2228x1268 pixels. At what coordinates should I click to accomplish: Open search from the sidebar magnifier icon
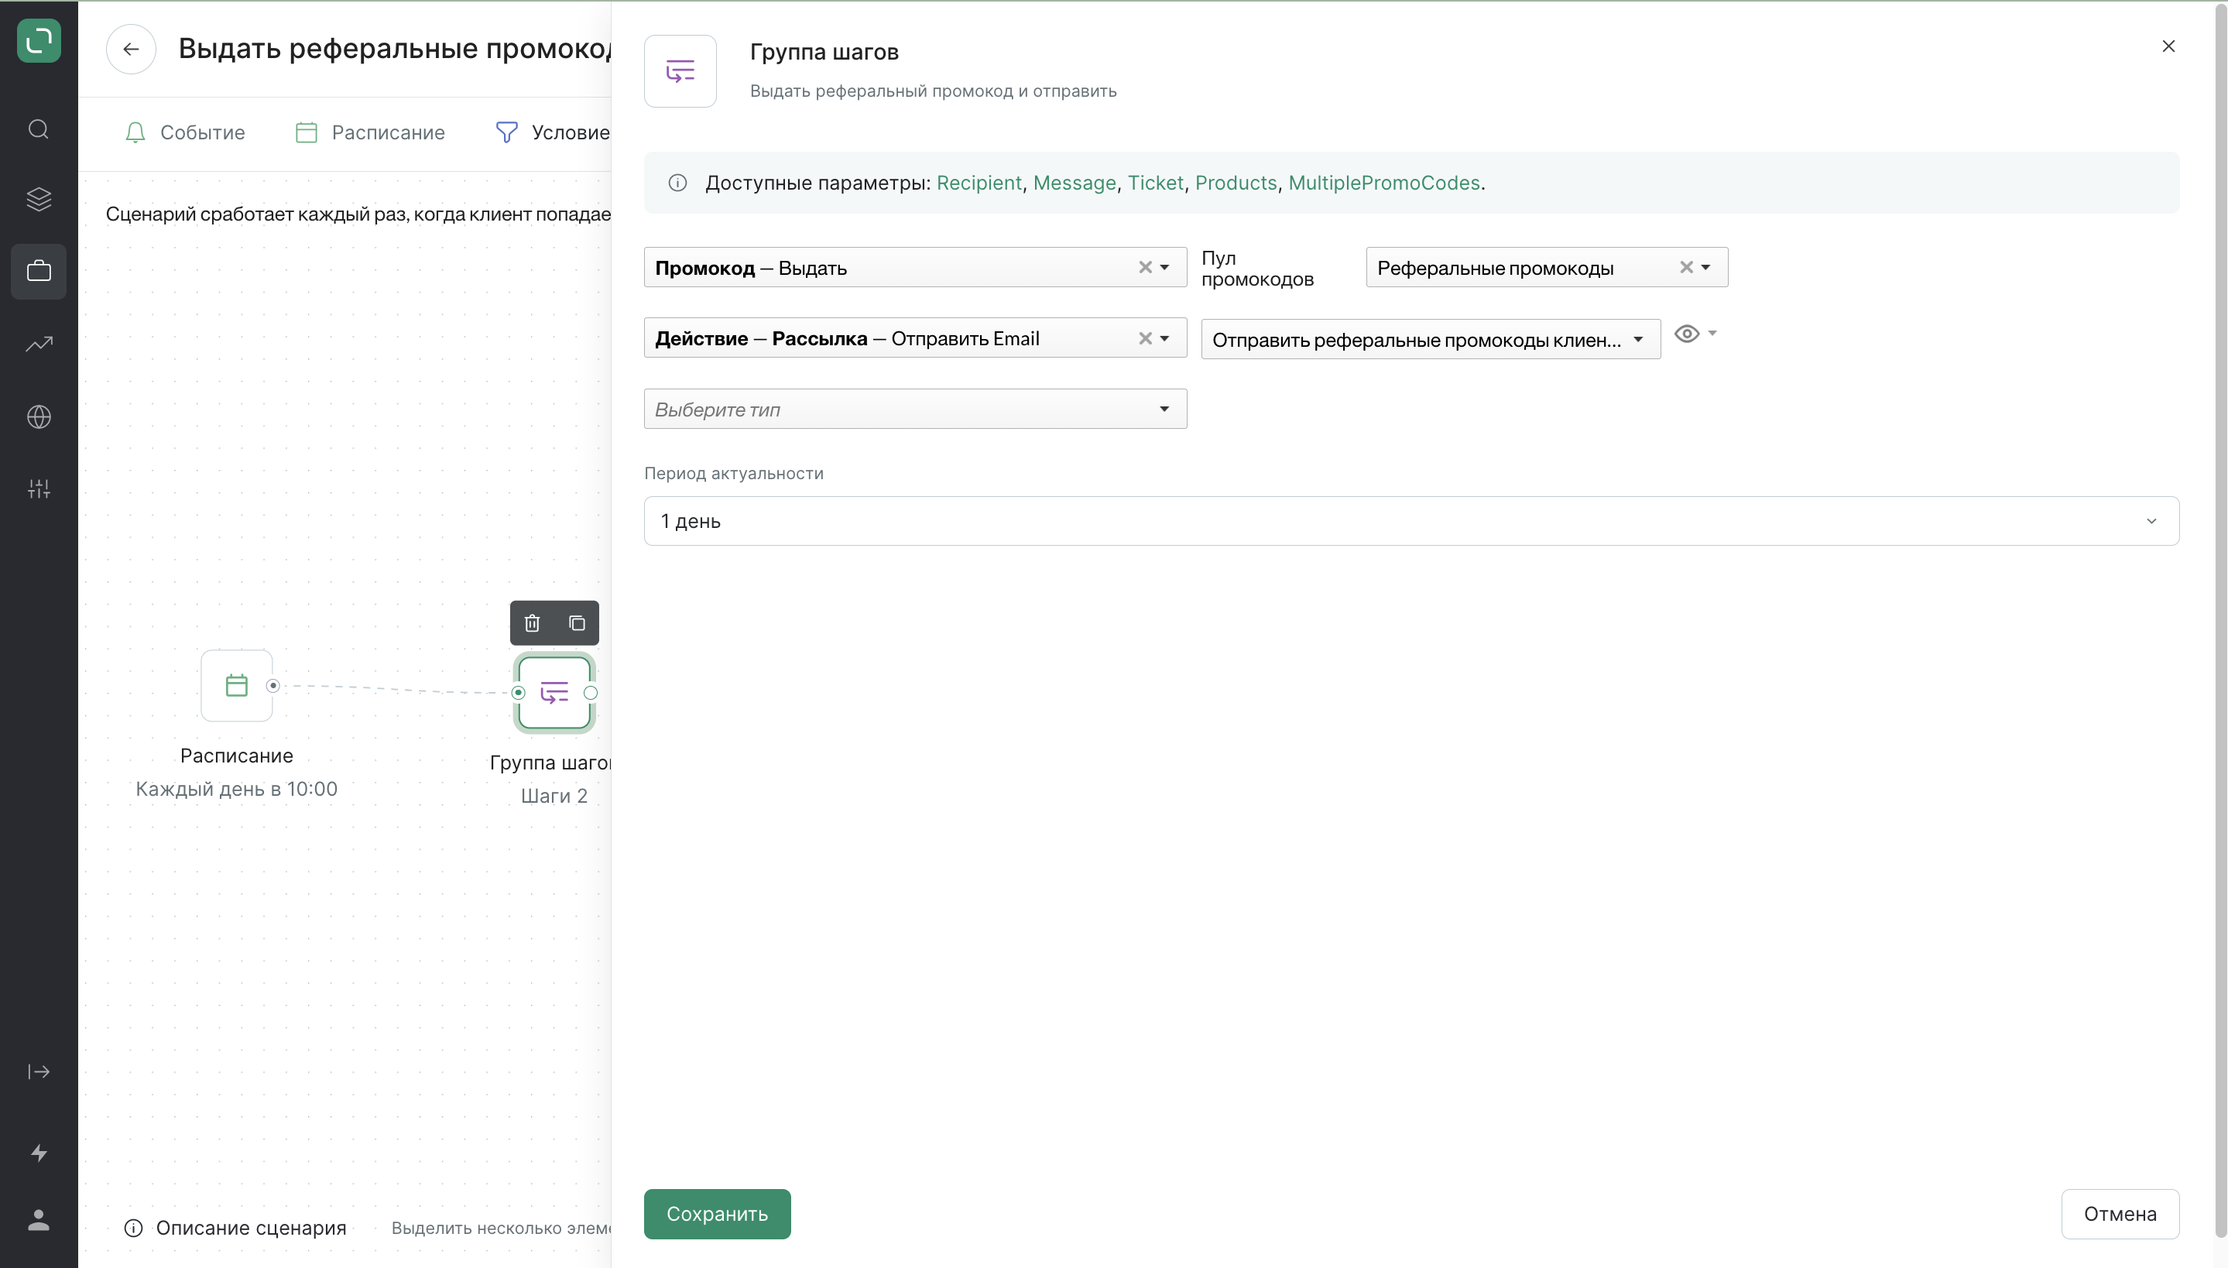click(38, 129)
